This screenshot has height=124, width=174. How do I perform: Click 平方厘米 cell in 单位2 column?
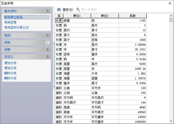[105, 117]
